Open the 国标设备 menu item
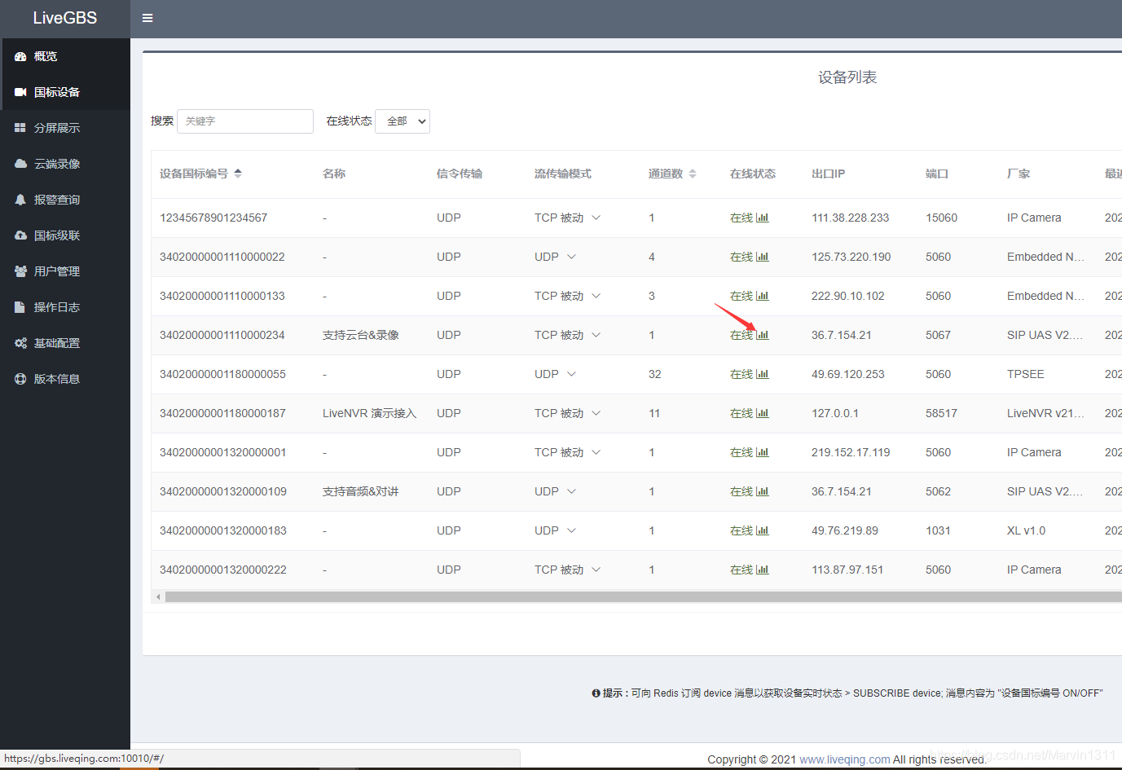 tap(65, 92)
